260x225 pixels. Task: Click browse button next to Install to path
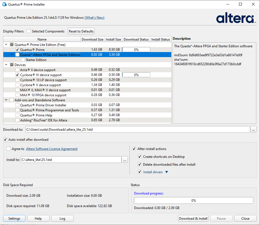125,160
